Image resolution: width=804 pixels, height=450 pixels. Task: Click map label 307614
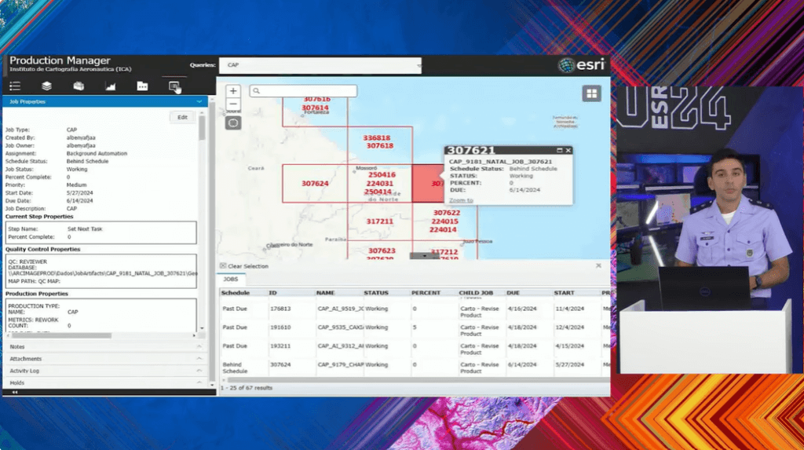(x=315, y=108)
